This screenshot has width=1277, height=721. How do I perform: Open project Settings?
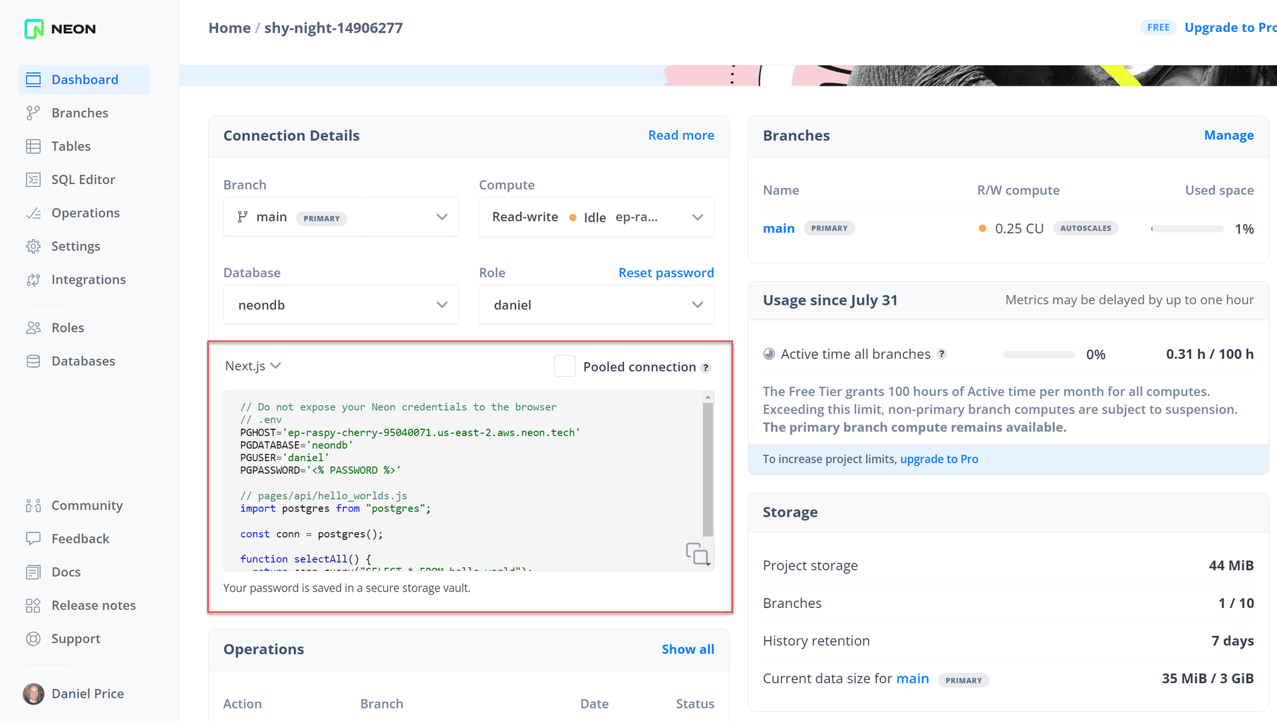(76, 247)
